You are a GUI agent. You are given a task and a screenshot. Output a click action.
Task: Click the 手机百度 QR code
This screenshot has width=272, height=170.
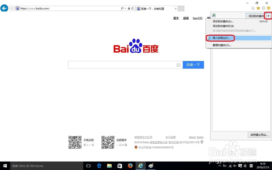click(75, 142)
